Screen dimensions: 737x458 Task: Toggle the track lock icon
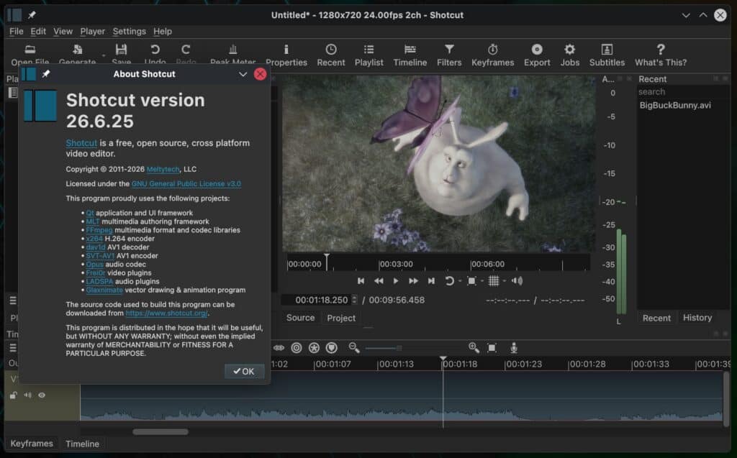coord(13,395)
